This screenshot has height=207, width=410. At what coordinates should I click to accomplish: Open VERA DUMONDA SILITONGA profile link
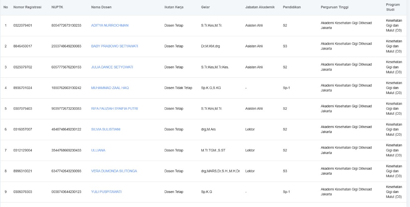pyautogui.click(x=114, y=171)
